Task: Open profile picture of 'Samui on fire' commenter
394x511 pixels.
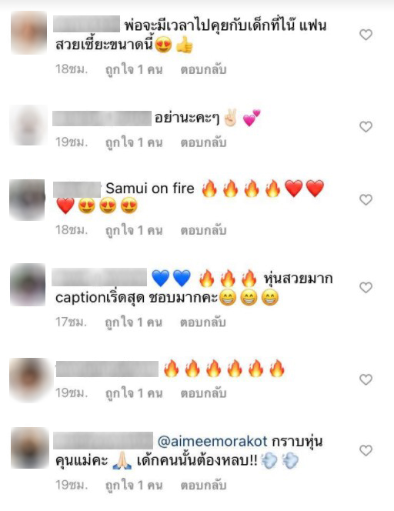Action: coord(27,199)
